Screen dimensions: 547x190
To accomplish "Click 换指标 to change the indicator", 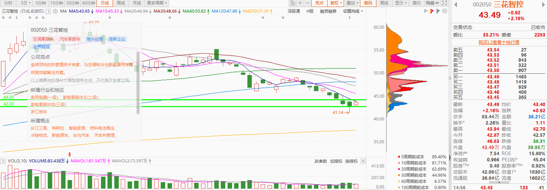I will coord(351,161).
